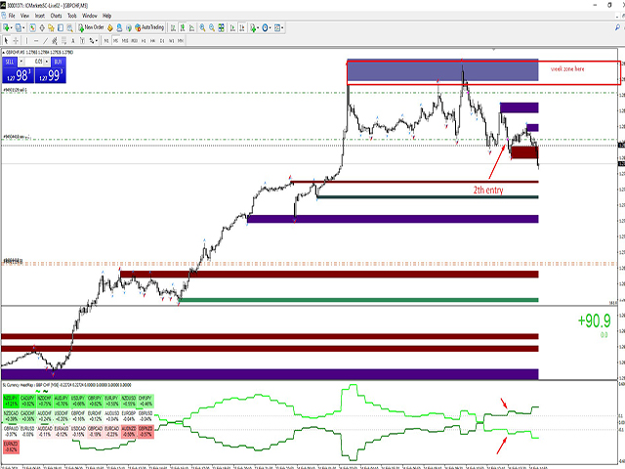The width and height of the screenshot is (625, 469).
Task: Select the Vertical Line drawing tool
Action: tap(26, 40)
